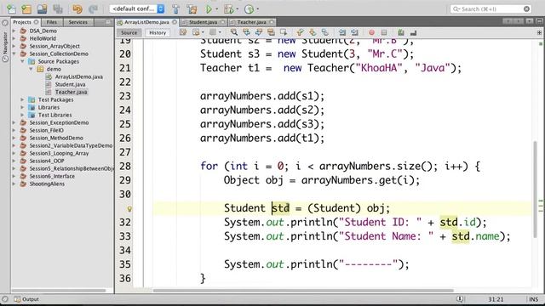Open the Output panel button

pyautogui.click(x=26, y=299)
